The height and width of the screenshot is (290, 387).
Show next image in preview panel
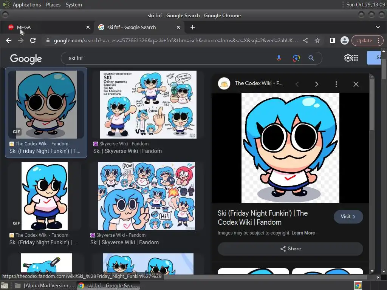point(317,84)
